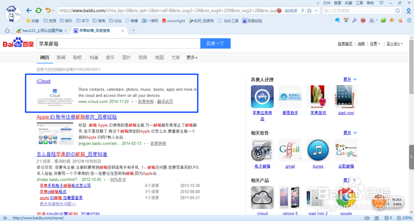This screenshot has width=414, height=221.
Task: Expand the 其他人还搜 section with 展开
Action: [x=350, y=79]
